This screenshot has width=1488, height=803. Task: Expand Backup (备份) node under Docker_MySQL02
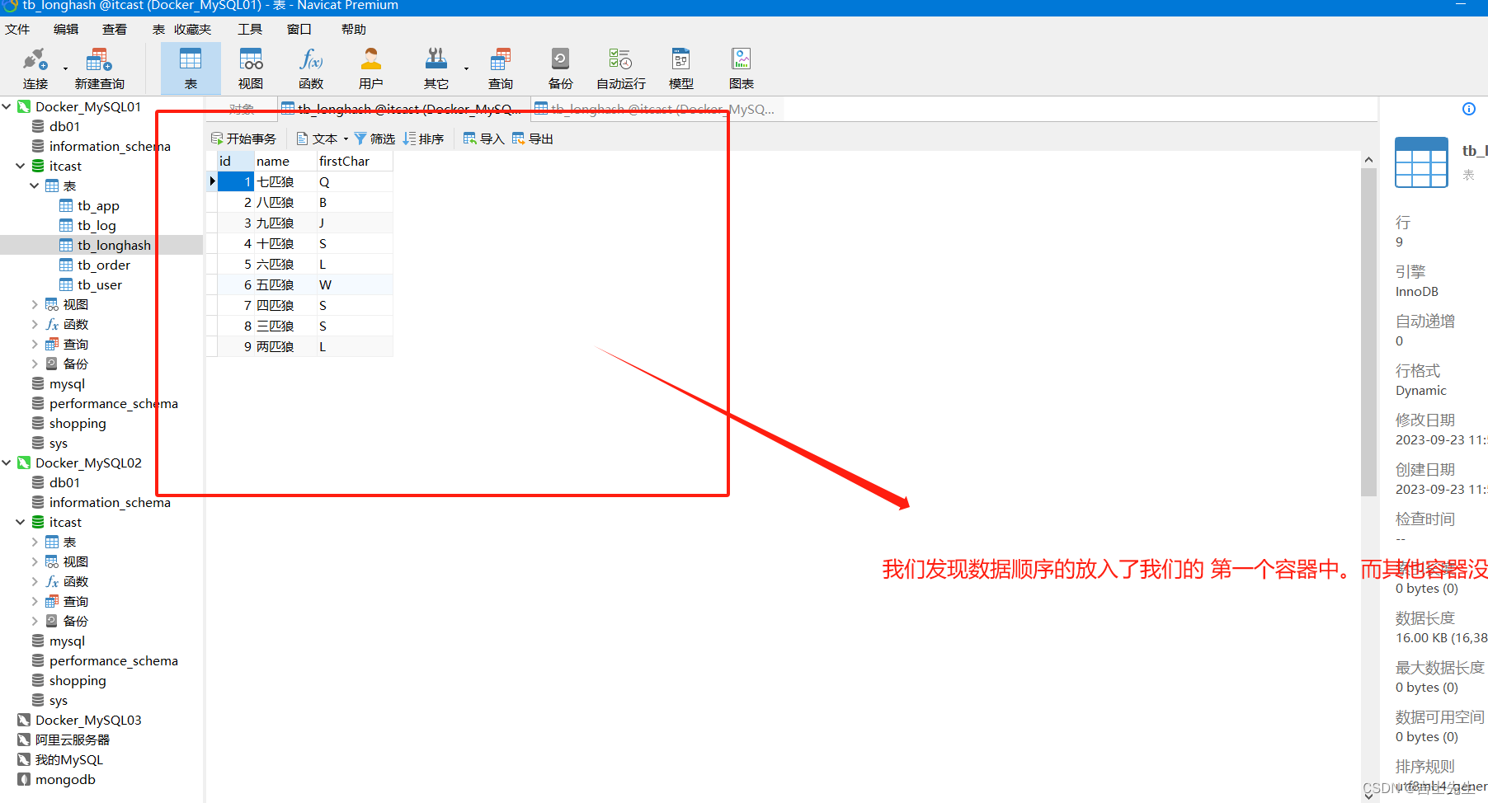tap(35, 621)
